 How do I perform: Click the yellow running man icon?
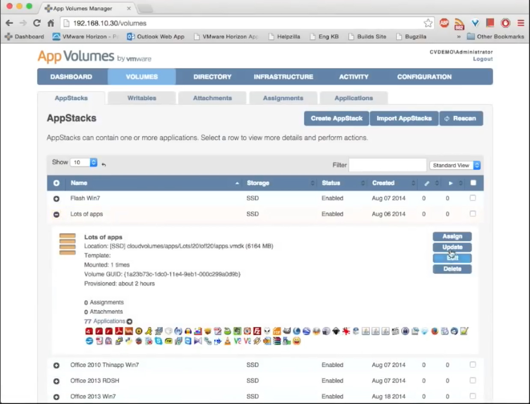coord(148,331)
